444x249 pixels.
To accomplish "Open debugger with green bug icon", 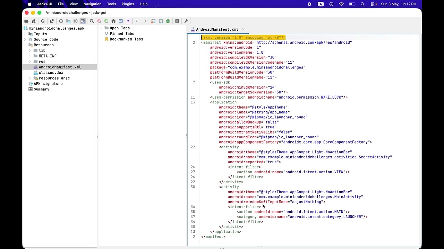I will point(168,21).
